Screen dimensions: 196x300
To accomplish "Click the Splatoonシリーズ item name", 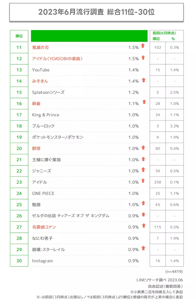I will pyautogui.click(x=48, y=92).
